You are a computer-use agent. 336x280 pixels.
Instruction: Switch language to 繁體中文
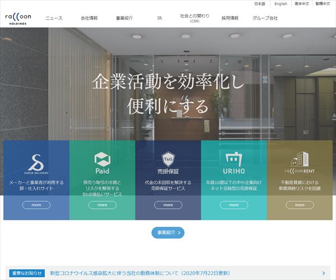323,4
